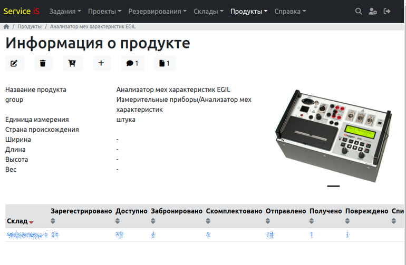Viewport: 406px width, 265px height.
Task: Open the blurred warehouse name link in table row
Action: tap(27, 235)
